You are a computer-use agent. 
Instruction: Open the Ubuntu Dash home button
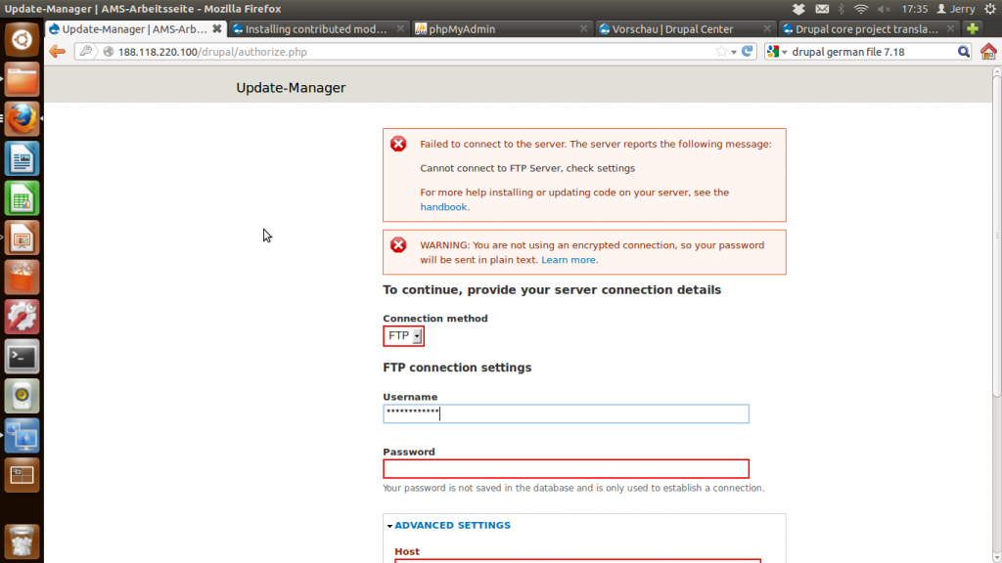click(22, 40)
